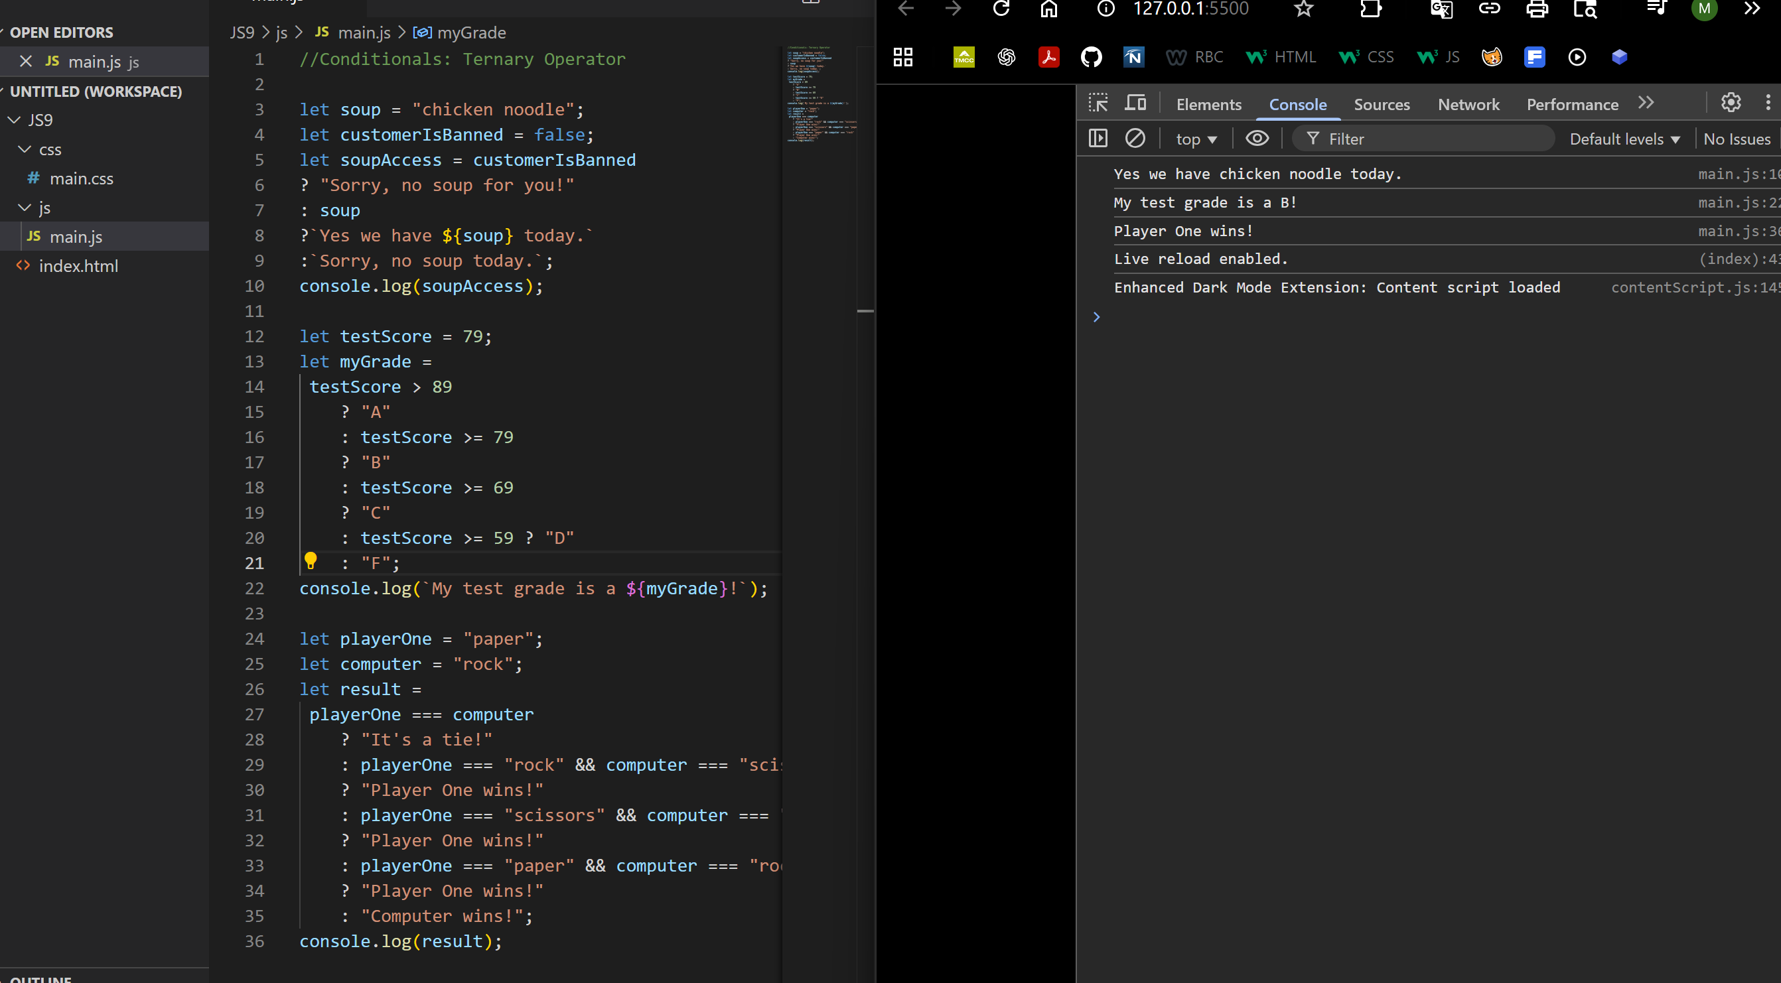Open the Adobe PDF bookmark icon

(x=1048, y=56)
